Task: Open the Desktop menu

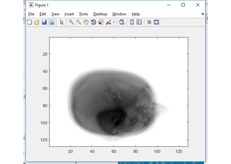Action: [100, 14]
